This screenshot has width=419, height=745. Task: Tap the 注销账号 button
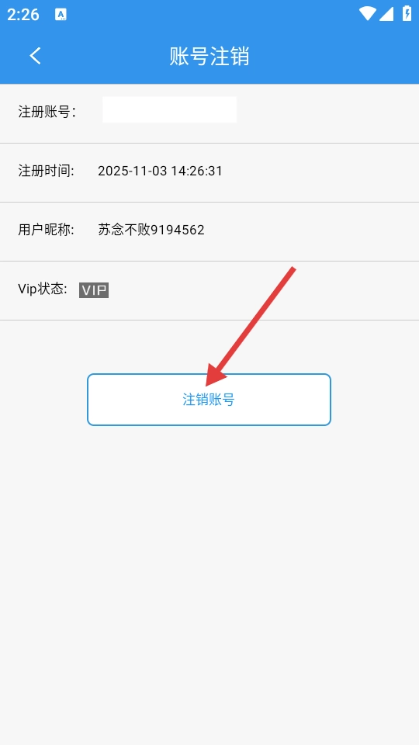click(209, 400)
